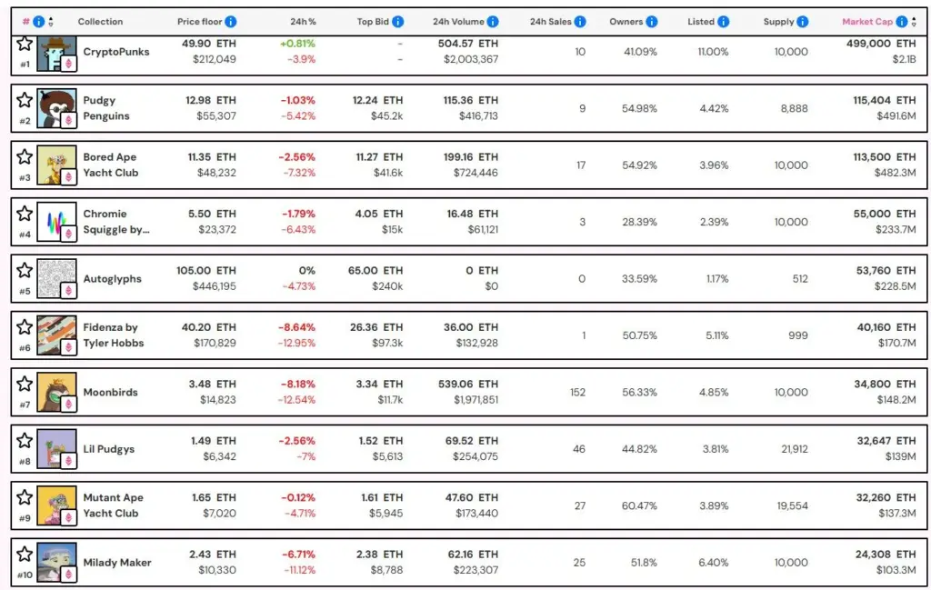This screenshot has width=931, height=590.
Task: Open the Bored Ape Yacht Club link
Action: click(x=113, y=163)
